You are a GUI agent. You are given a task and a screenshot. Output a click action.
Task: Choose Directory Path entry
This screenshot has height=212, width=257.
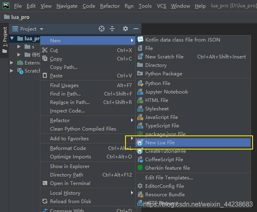(88, 175)
